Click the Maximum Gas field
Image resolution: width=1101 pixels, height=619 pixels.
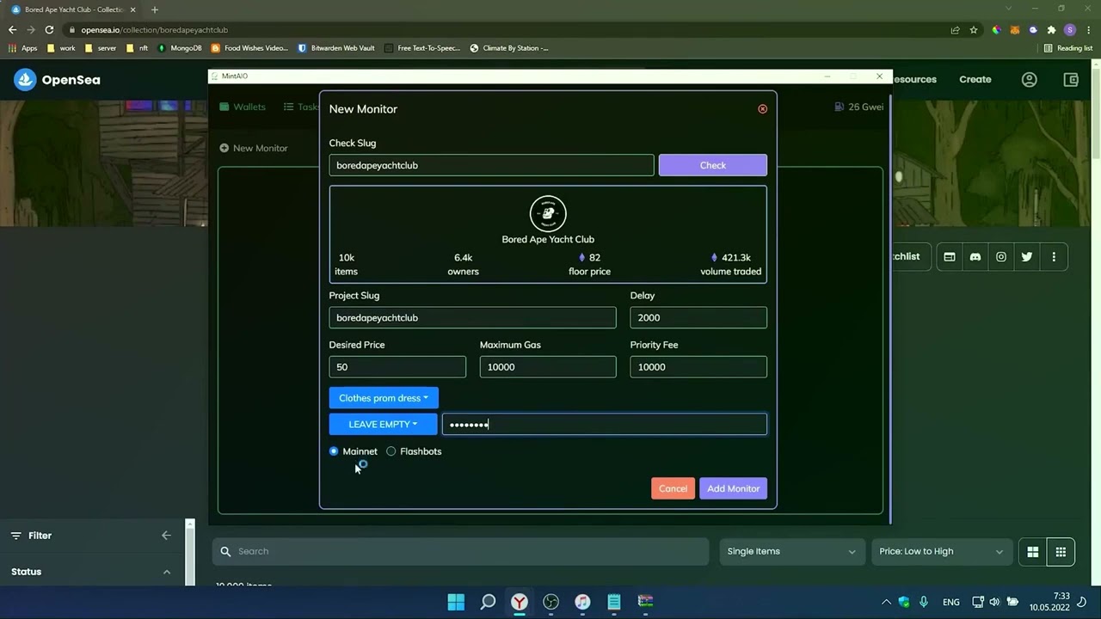[548, 367]
